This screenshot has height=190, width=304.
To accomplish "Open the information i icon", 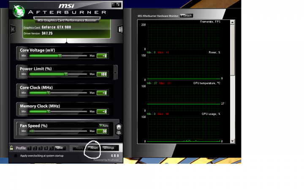I will point(120,30).
